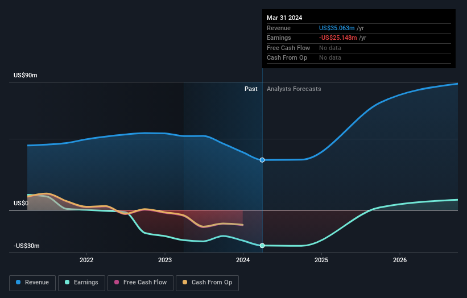This screenshot has height=298, width=467.
Task: Click the 2025 x-axis label
Action: coord(321,260)
